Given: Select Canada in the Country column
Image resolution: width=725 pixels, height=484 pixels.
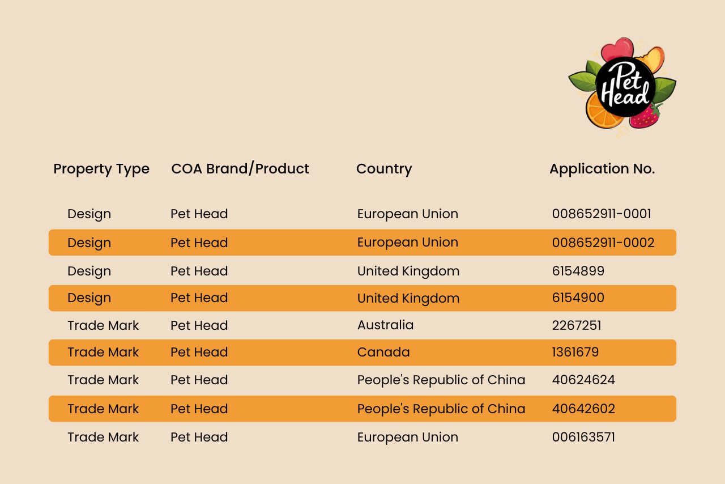Looking at the screenshot, I should click(x=383, y=353).
